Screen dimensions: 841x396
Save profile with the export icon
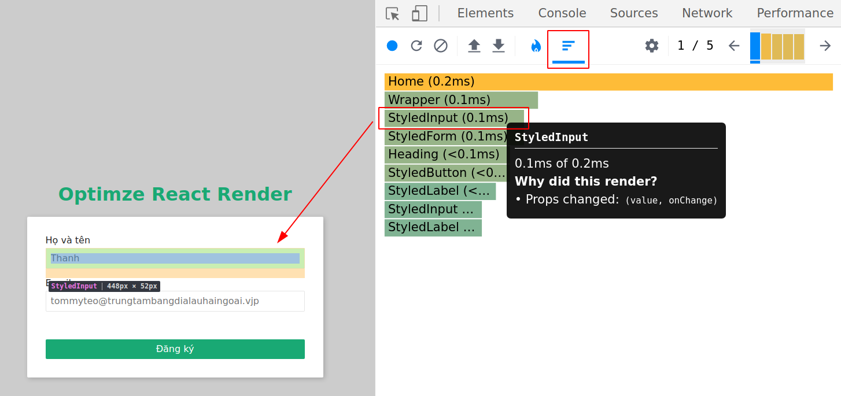[498, 46]
